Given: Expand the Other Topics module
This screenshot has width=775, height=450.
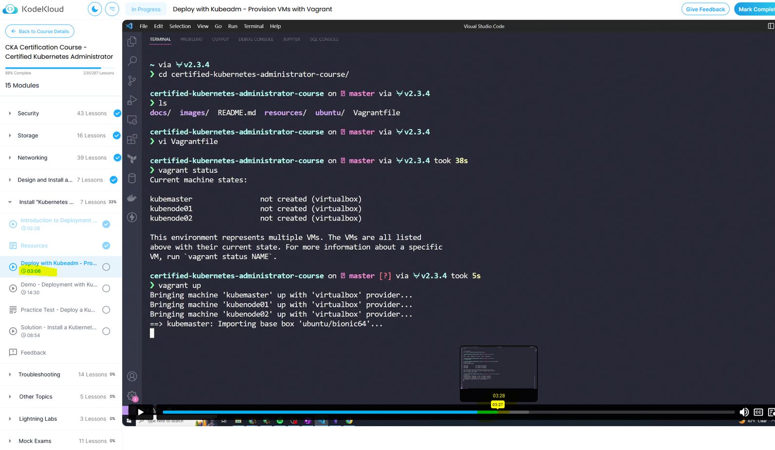Looking at the screenshot, I should (10, 396).
